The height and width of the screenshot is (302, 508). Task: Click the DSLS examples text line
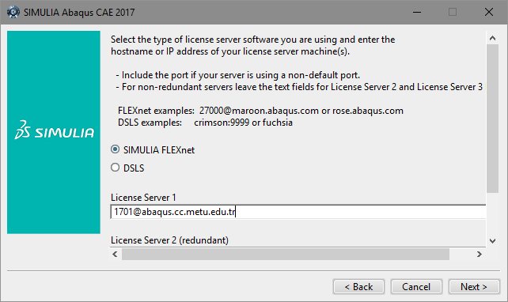click(x=205, y=123)
